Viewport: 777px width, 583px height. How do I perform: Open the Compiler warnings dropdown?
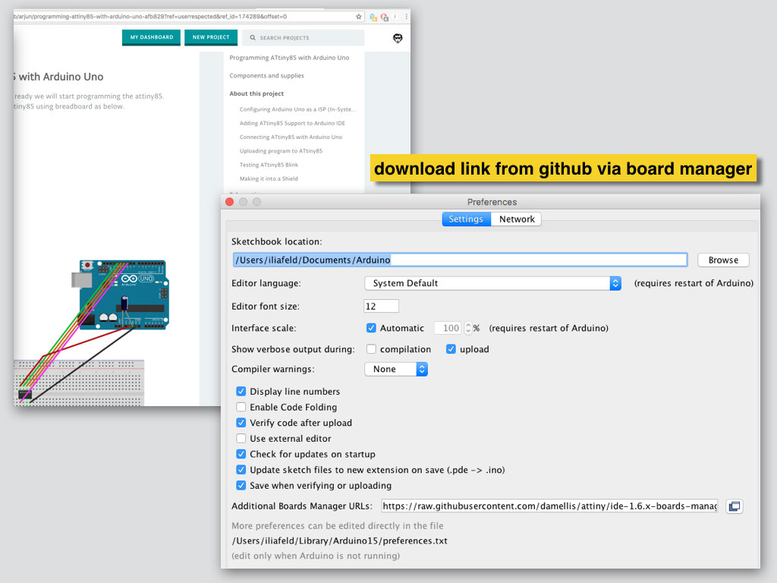(396, 370)
